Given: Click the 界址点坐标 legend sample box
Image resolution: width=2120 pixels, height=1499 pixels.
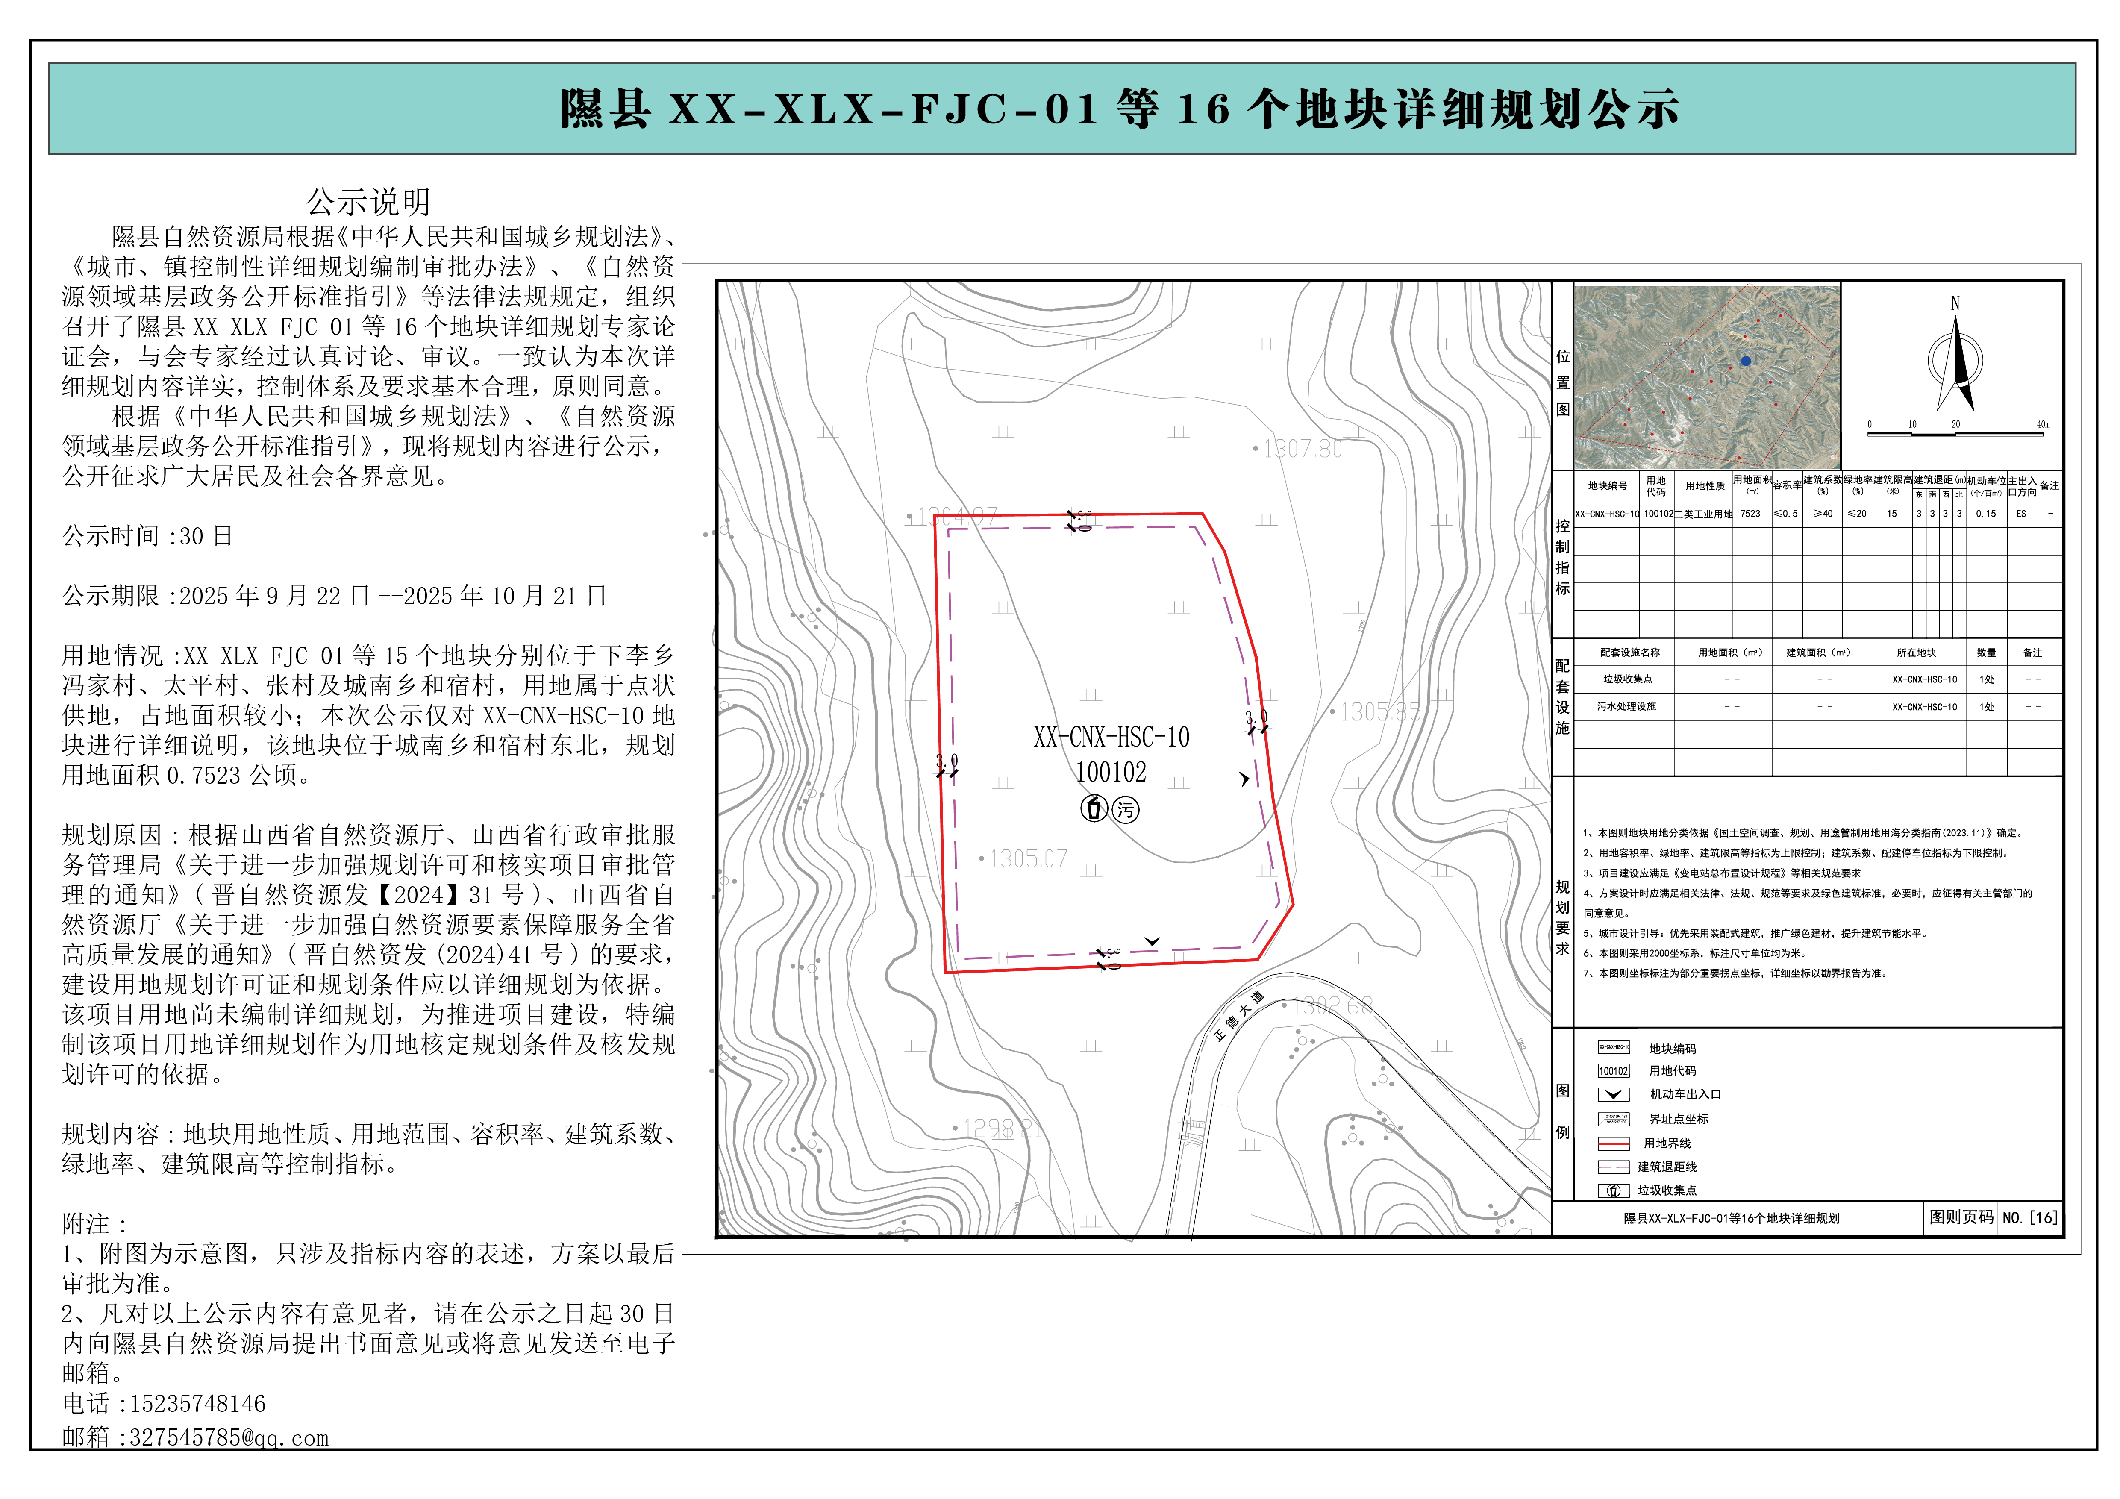Looking at the screenshot, I should 1613,1119.
